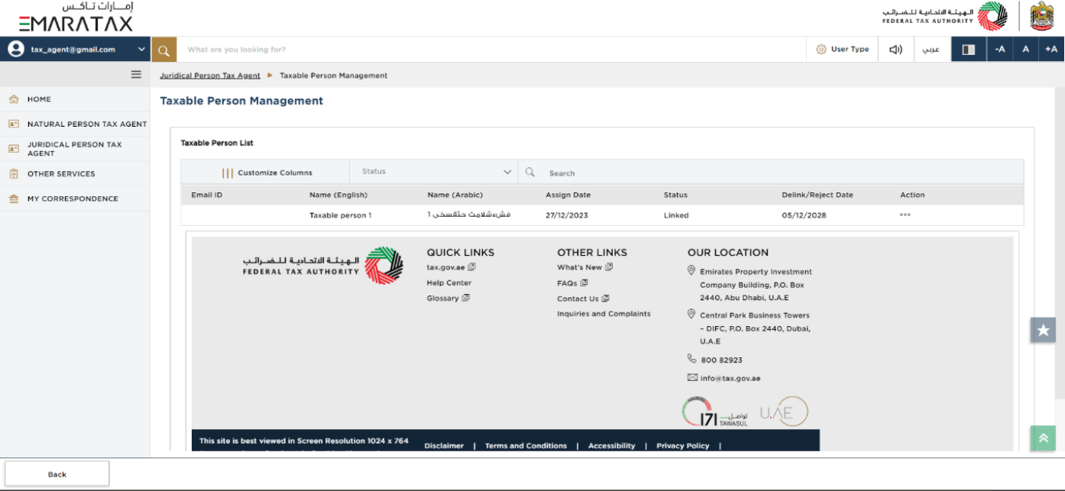The height and width of the screenshot is (491, 1065).
Task: Click the UAE emblem in header
Action: point(1042,16)
